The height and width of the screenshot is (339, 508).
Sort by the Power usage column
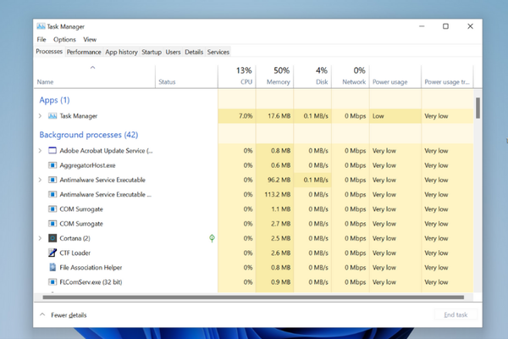[395, 76]
